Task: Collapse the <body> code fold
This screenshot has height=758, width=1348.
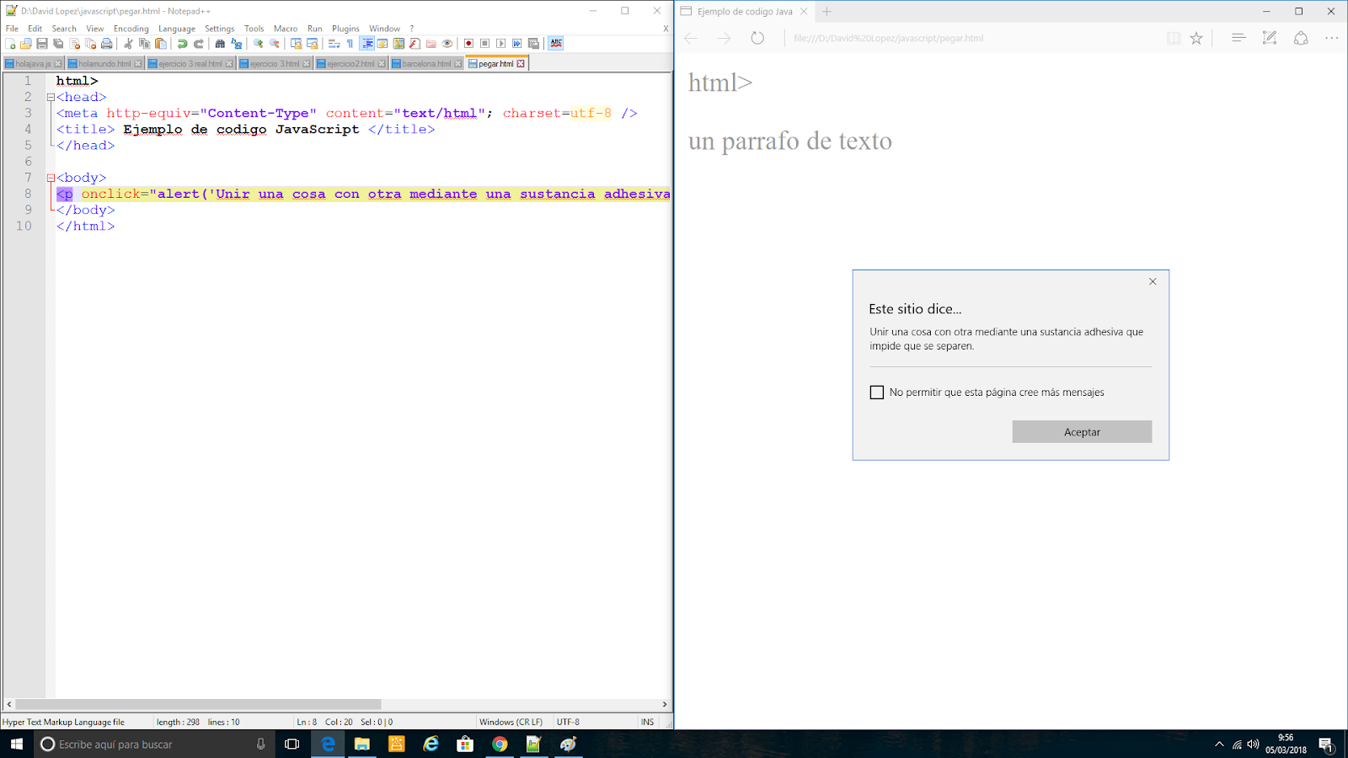Action: tap(51, 178)
